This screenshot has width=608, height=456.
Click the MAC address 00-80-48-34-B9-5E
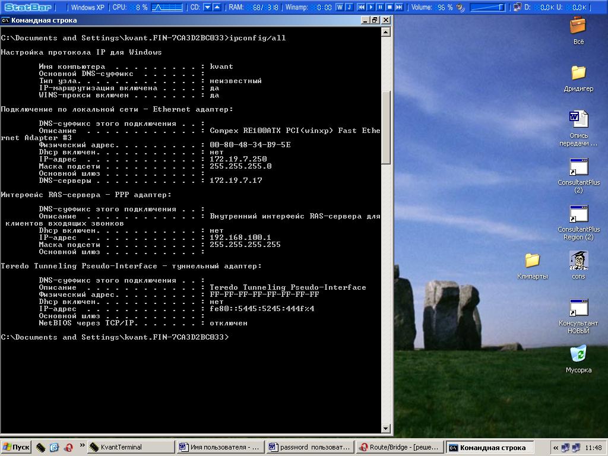pos(250,145)
